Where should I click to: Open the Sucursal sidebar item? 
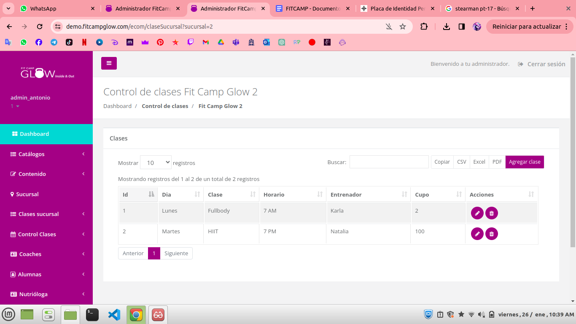click(46, 194)
